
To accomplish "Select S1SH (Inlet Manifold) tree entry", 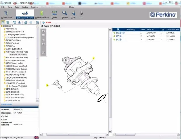I will 15,81.
